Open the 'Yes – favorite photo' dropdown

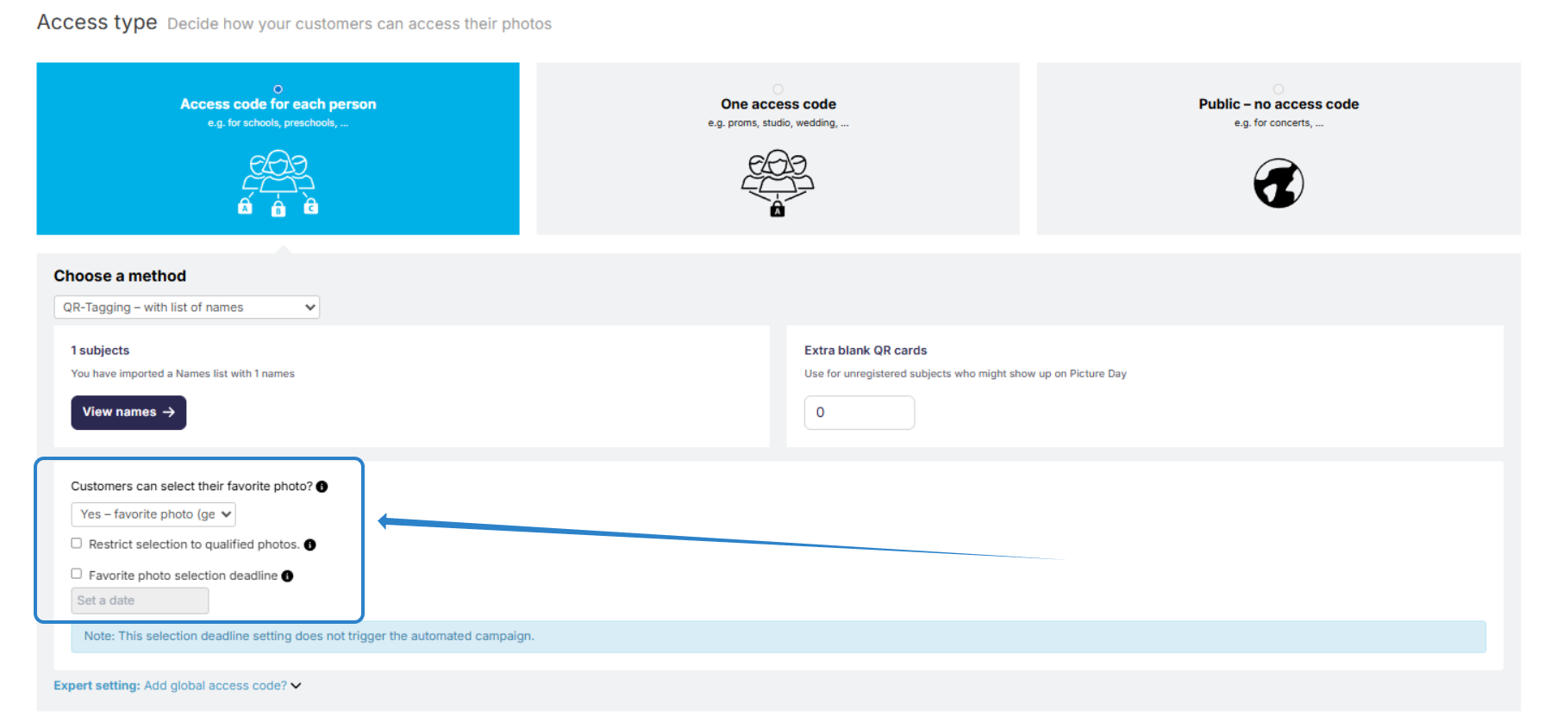click(153, 514)
